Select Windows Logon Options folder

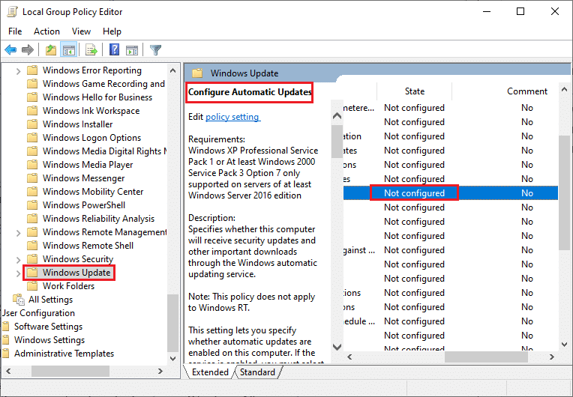pos(91,138)
